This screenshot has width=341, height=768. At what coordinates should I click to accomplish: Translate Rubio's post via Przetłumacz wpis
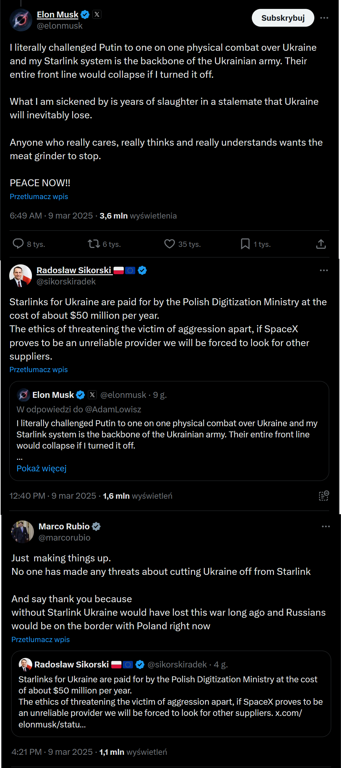(40, 639)
